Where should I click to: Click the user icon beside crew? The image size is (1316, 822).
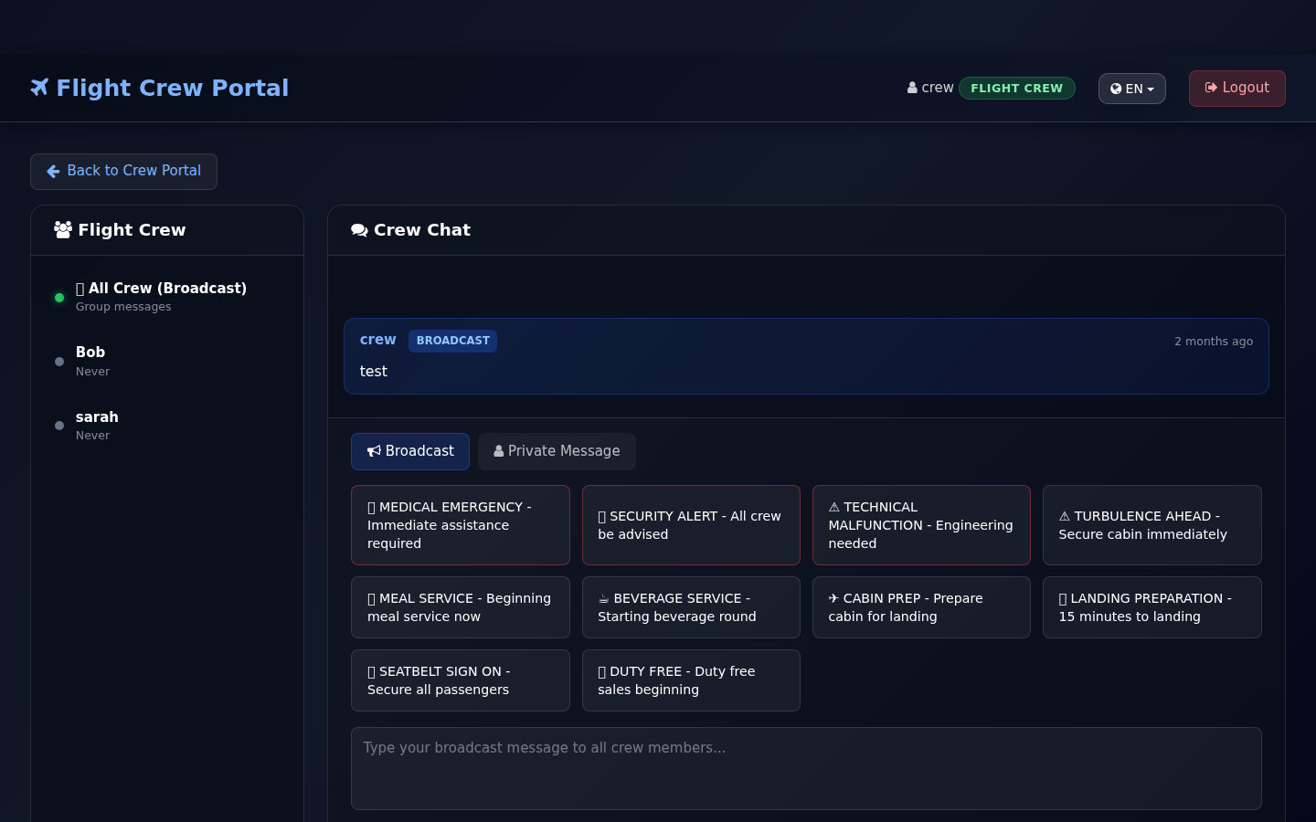912,89
